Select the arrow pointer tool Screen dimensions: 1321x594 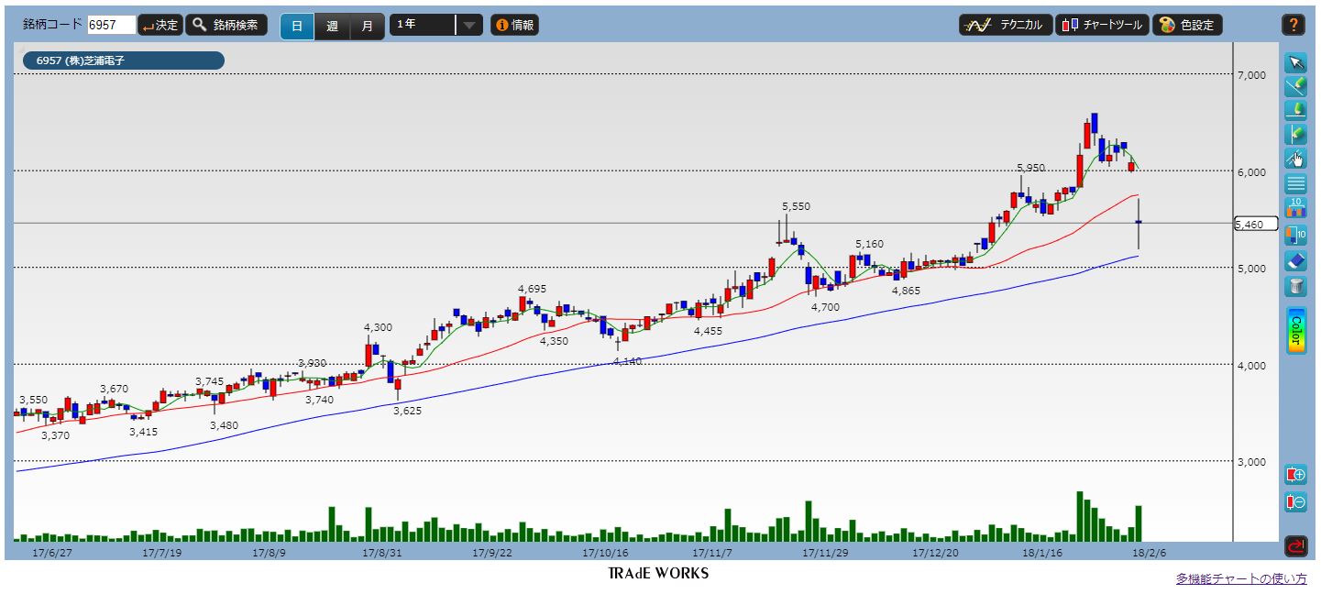1295,62
